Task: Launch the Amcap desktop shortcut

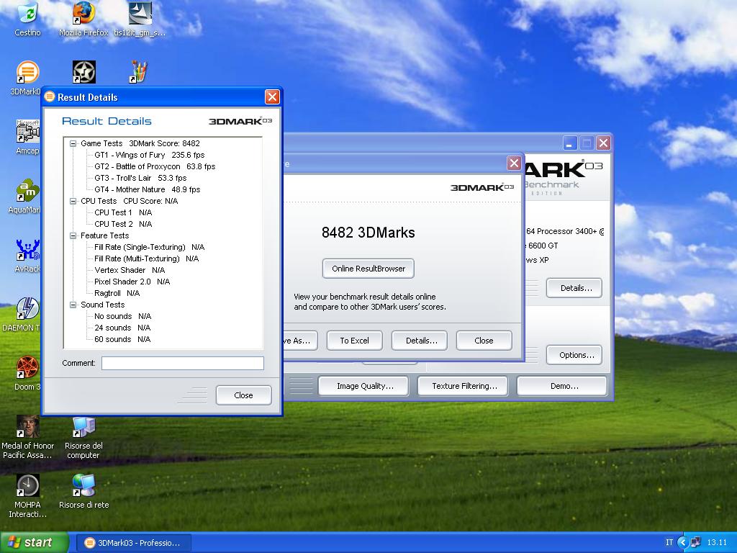Action: tap(27, 136)
